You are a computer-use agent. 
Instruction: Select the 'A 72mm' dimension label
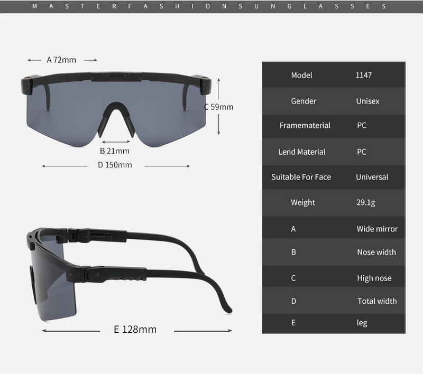61,60
